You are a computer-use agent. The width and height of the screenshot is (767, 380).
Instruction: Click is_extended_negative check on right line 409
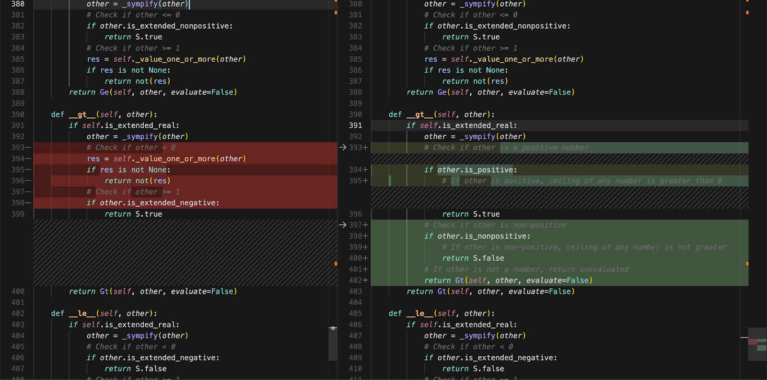pyautogui.click(x=490, y=358)
